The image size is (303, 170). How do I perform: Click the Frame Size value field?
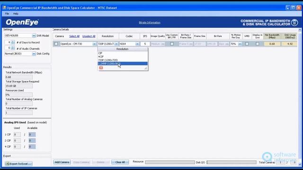(200, 44)
